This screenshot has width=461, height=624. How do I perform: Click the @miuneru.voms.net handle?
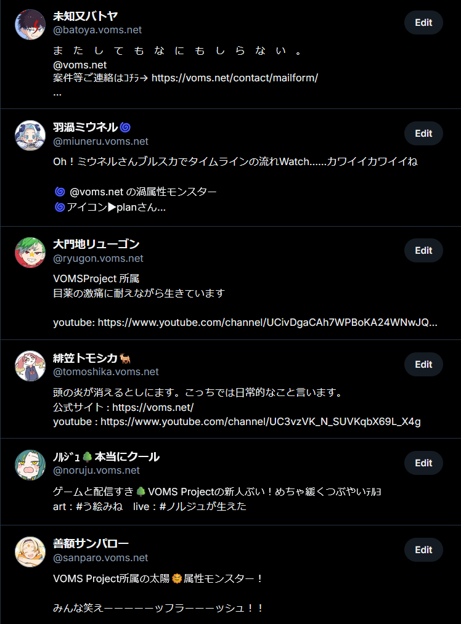pyautogui.click(x=100, y=141)
